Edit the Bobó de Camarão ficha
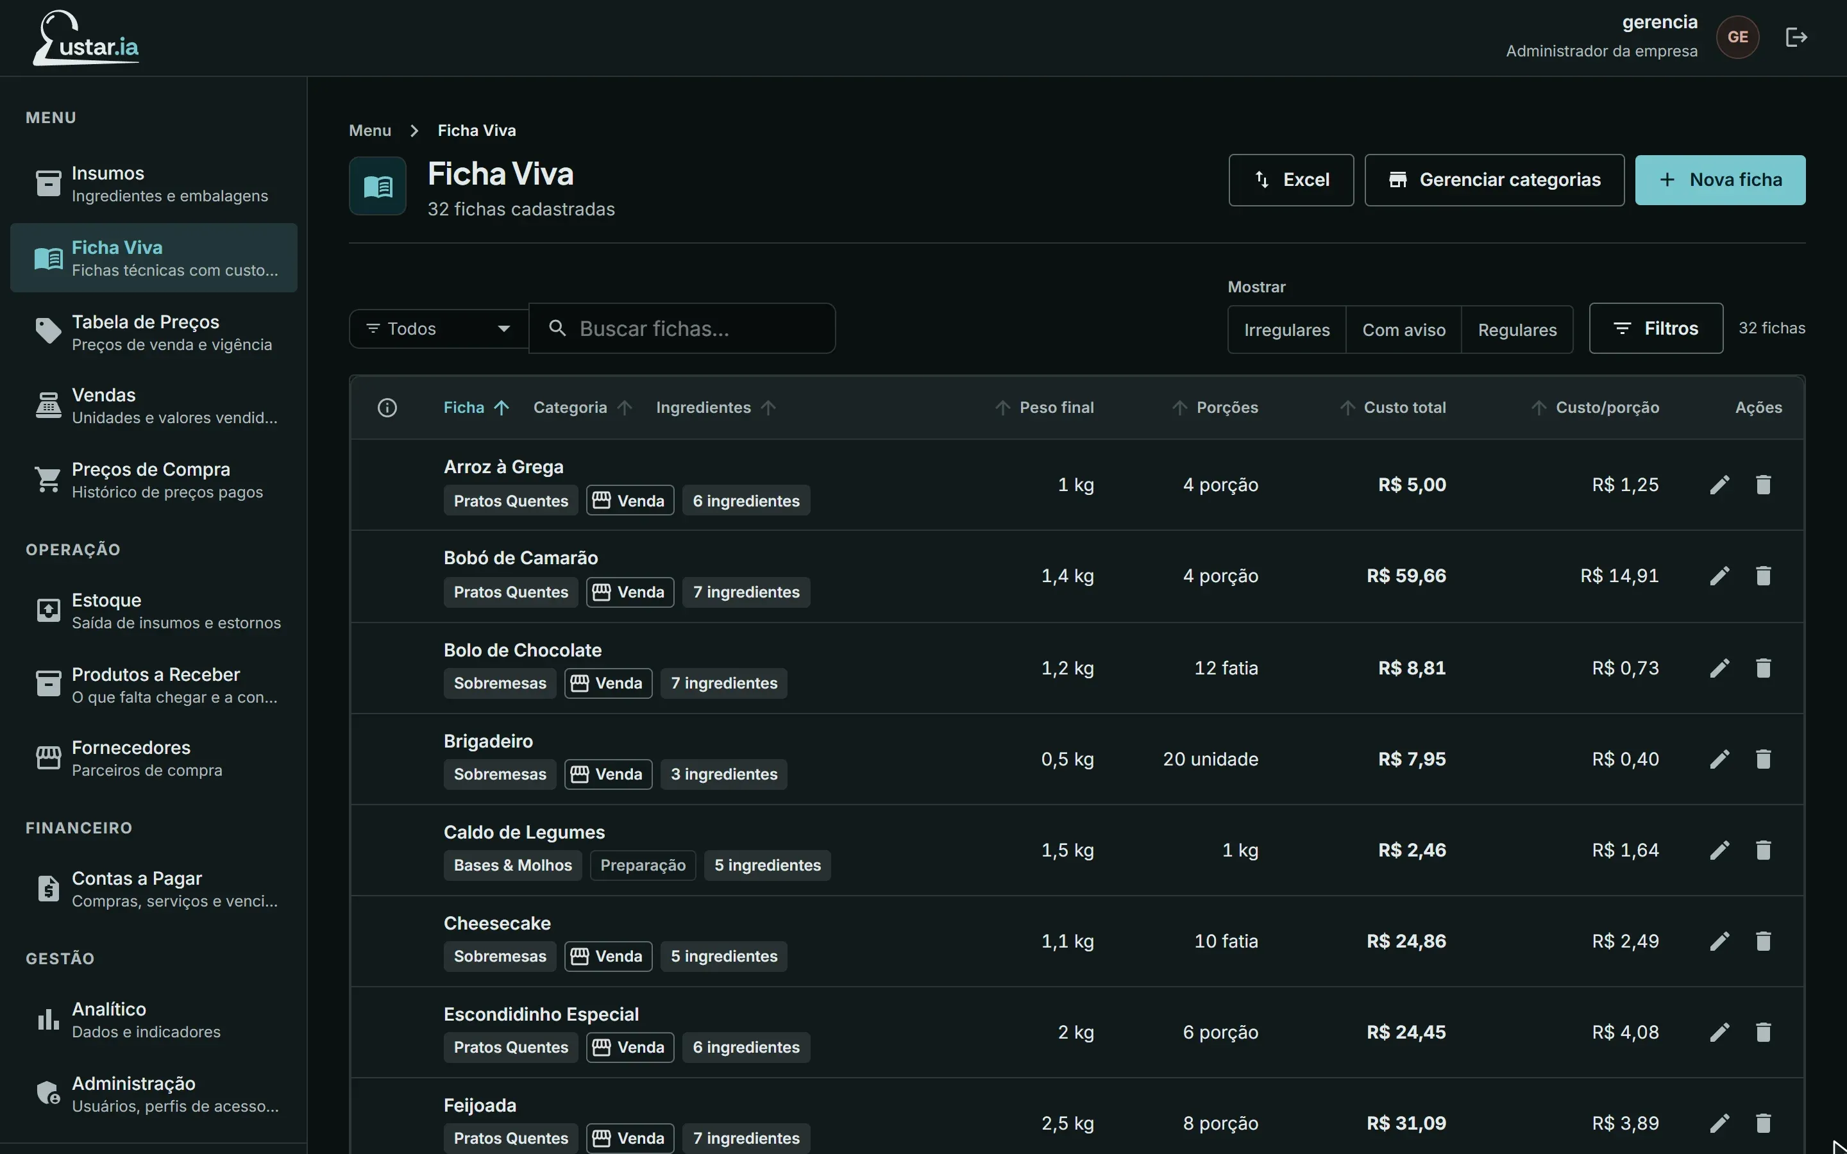The height and width of the screenshot is (1154, 1847). coord(1719,576)
